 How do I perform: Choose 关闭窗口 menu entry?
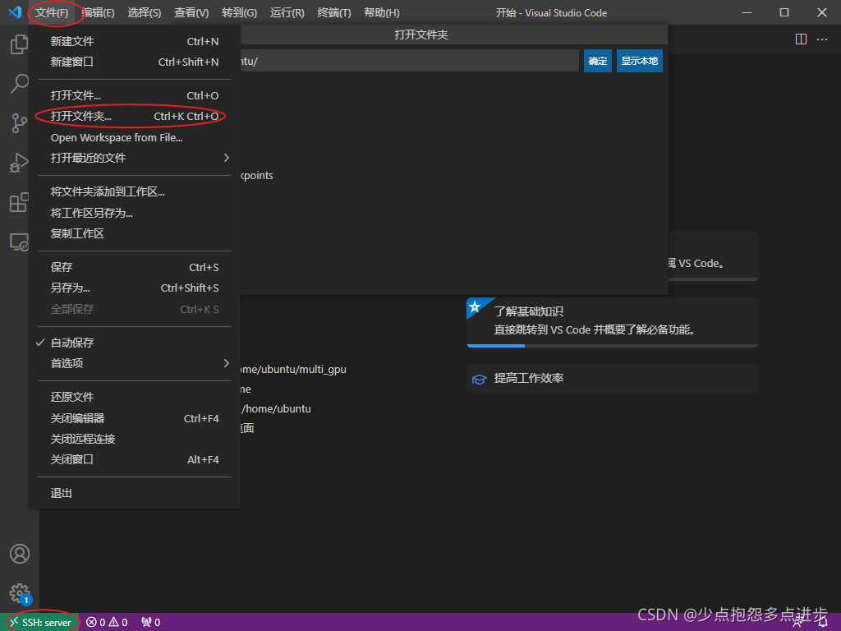tap(134, 460)
